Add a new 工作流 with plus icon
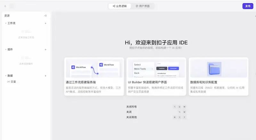 pos(45,23)
